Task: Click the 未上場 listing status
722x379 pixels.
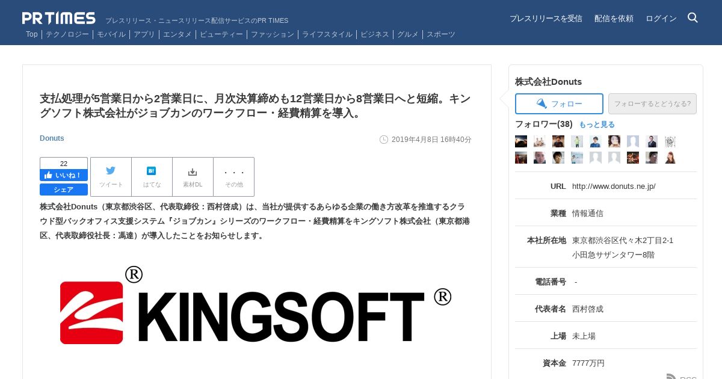Action: (x=584, y=336)
